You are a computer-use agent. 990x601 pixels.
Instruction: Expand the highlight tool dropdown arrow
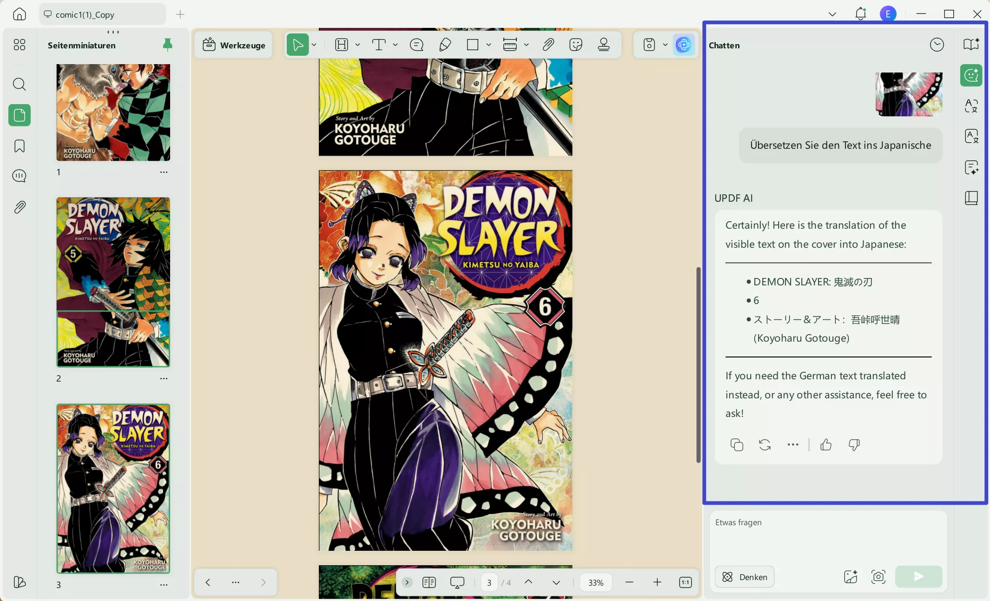click(x=357, y=45)
